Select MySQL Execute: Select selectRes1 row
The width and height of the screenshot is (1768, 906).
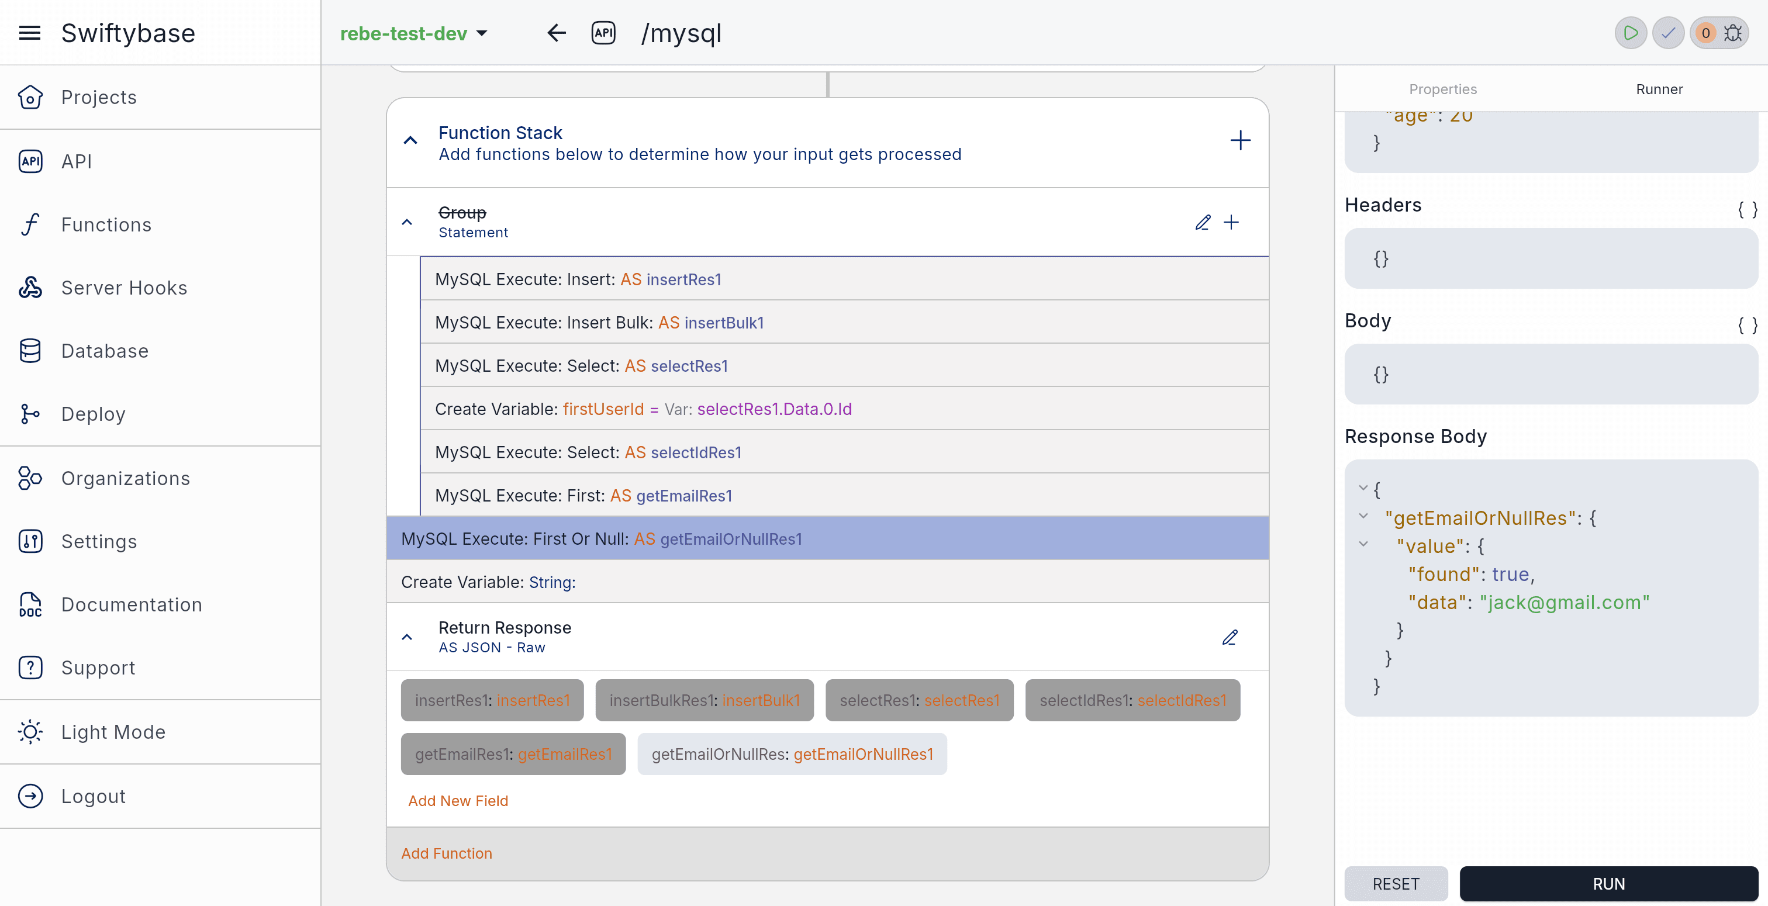[844, 366]
